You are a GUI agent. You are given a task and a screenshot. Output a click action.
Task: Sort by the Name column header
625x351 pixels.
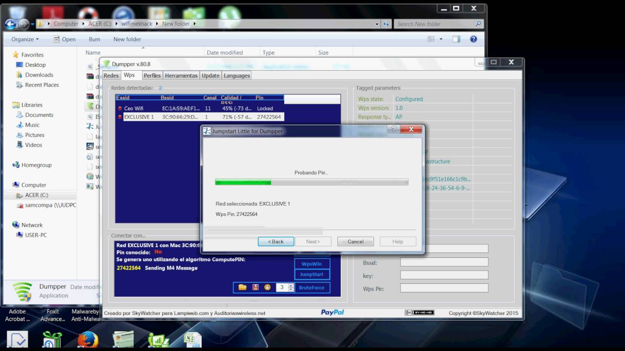143,53
